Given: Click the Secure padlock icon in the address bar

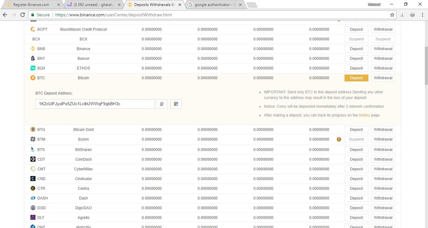Looking at the screenshot, I should pyautogui.click(x=32, y=15).
